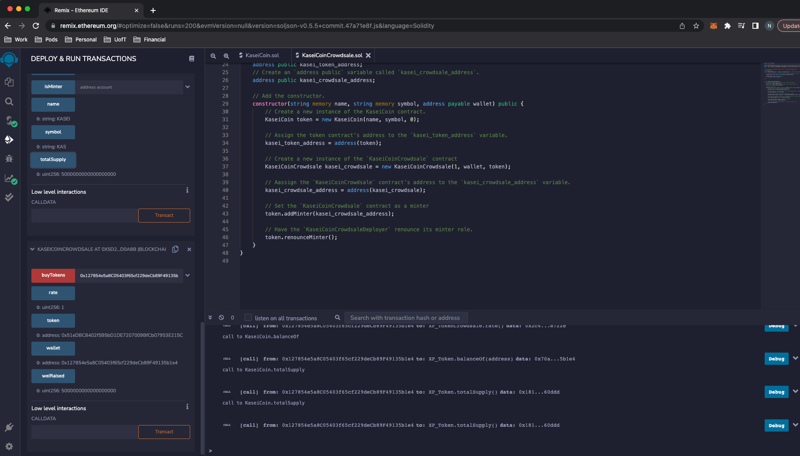This screenshot has width=800, height=456.
Task: Open the Search in files sidebar icon
Action: [x=9, y=102]
